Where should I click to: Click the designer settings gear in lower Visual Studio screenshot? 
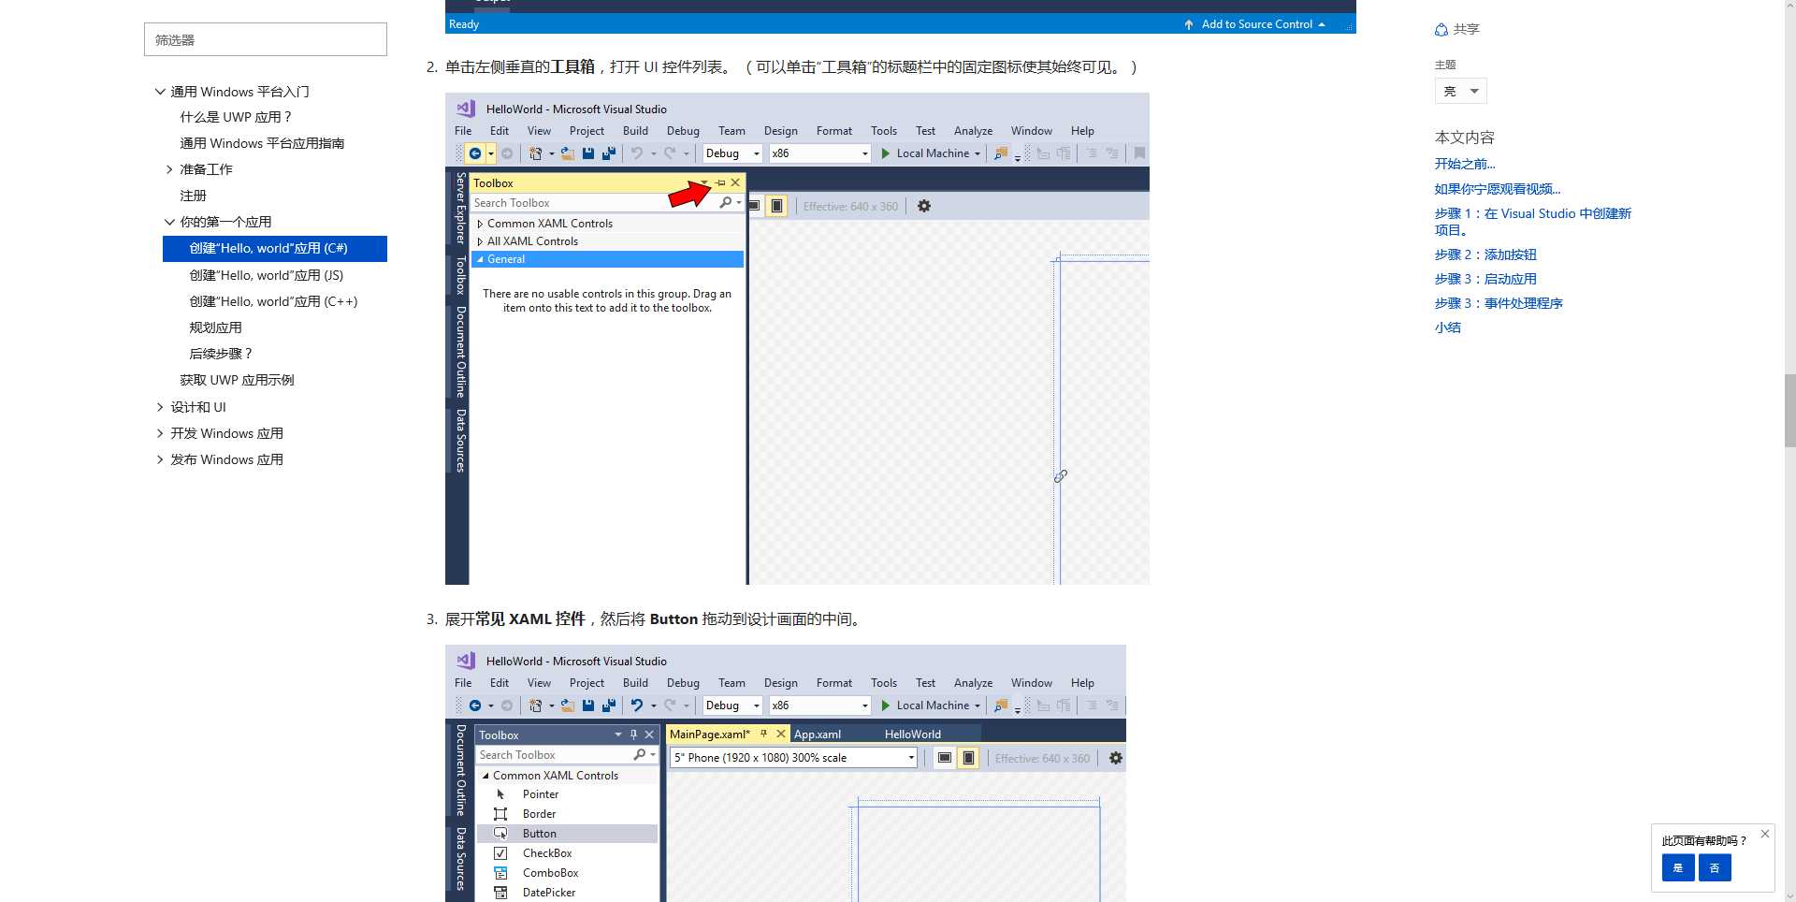tap(1116, 758)
